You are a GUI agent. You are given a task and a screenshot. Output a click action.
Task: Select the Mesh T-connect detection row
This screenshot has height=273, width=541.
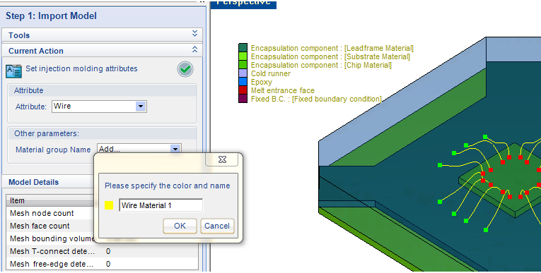coord(103,251)
